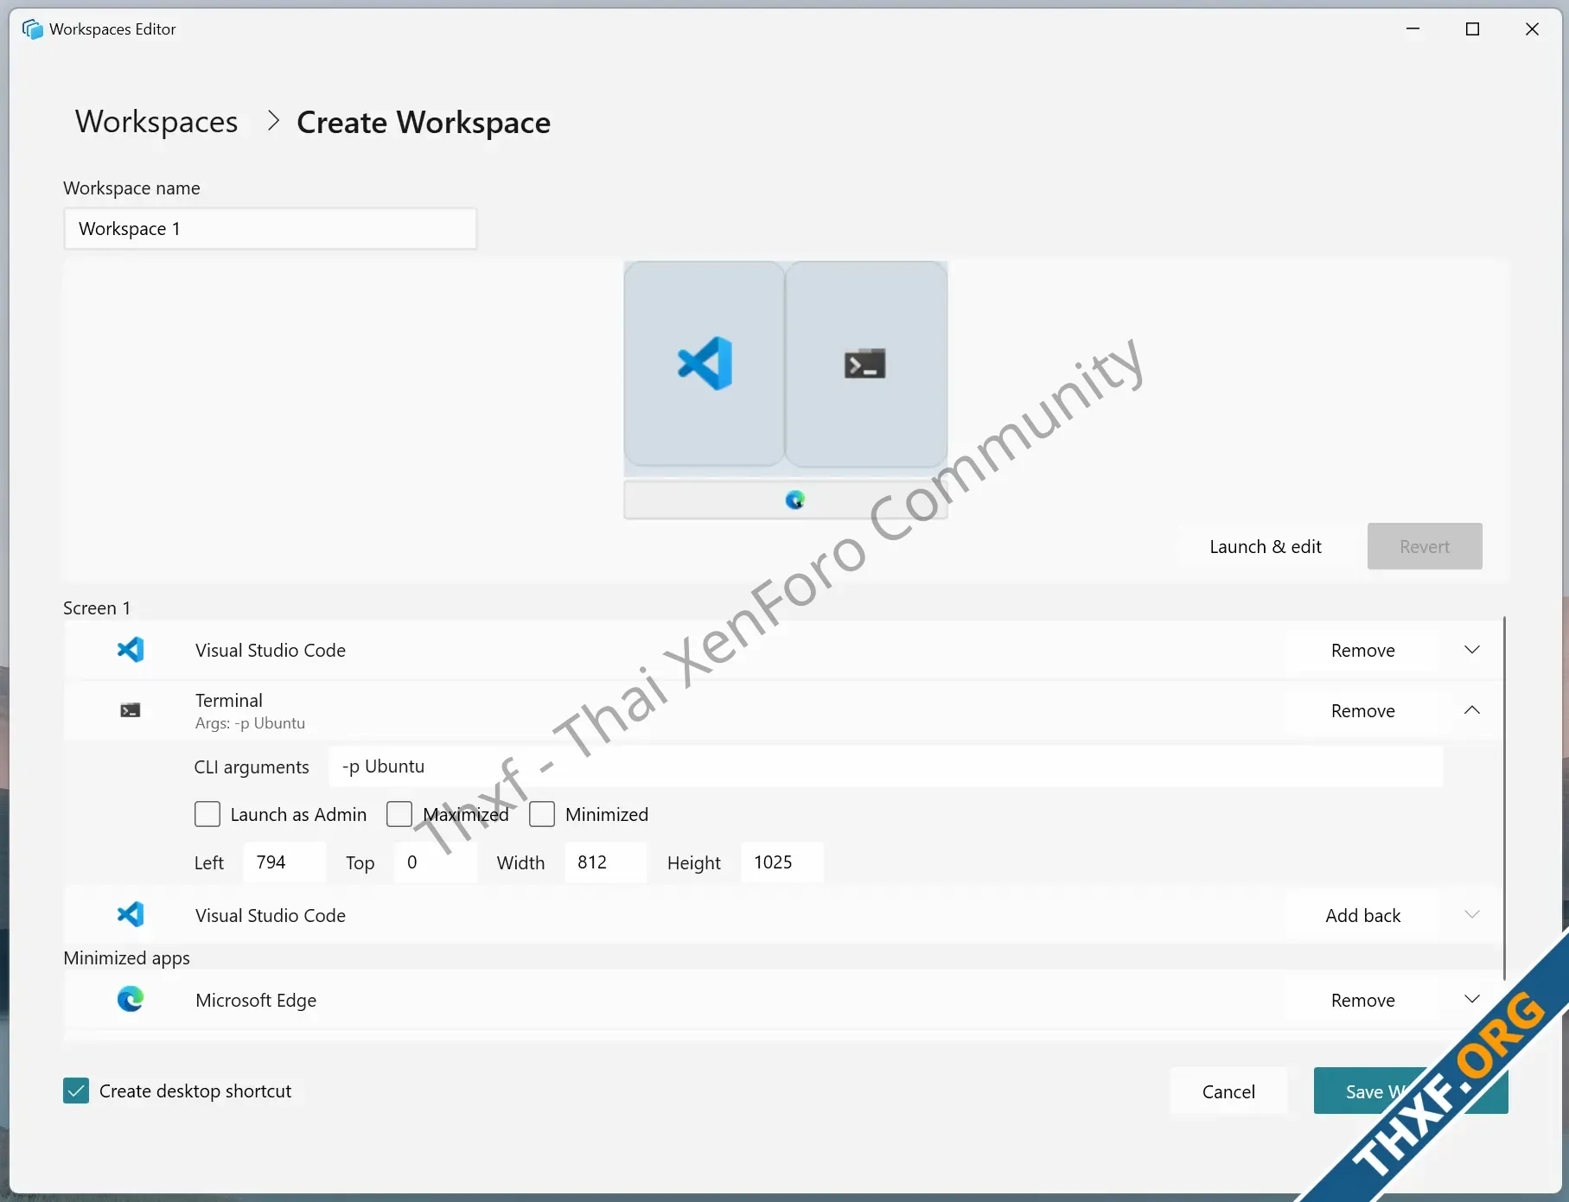Screen dimensions: 1569x1202
Task: Click the Top position field showing 0
Action: tap(436, 862)
